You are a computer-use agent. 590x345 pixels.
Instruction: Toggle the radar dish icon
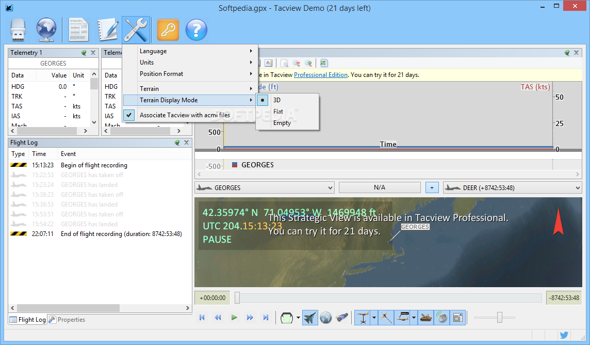click(x=442, y=318)
